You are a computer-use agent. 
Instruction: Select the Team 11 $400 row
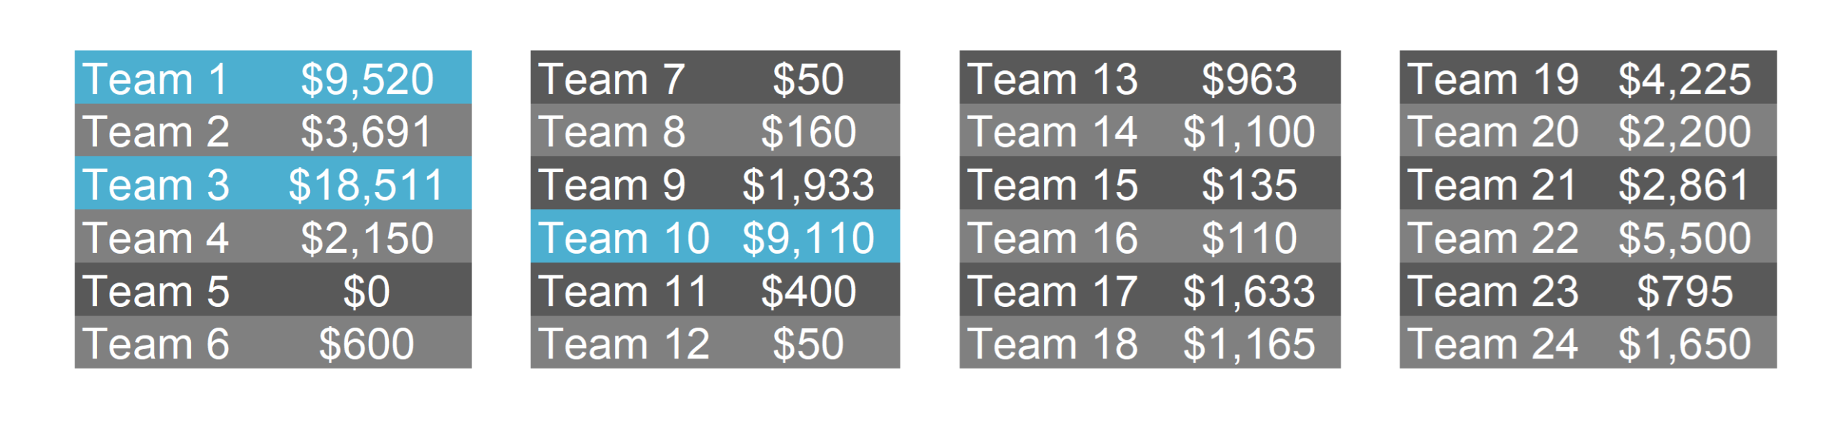tap(715, 289)
